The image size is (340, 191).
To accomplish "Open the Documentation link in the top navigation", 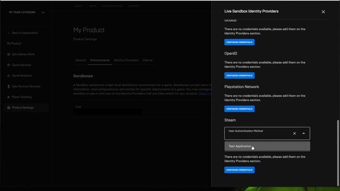I will [112, 6].
